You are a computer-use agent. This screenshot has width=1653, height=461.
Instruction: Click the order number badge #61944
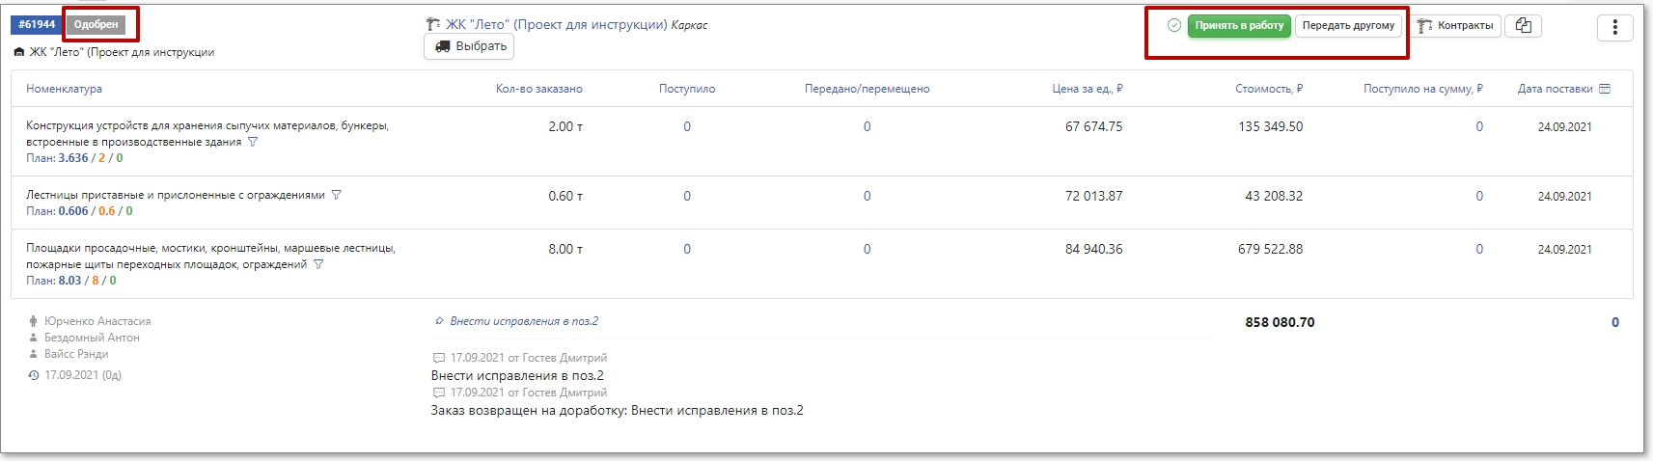pyautogui.click(x=37, y=24)
